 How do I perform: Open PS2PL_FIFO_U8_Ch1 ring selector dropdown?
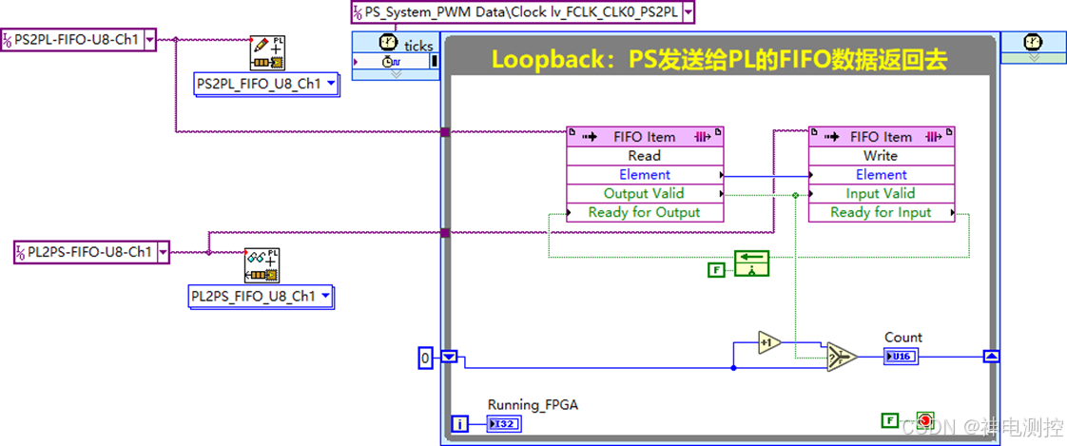pos(331,84)
